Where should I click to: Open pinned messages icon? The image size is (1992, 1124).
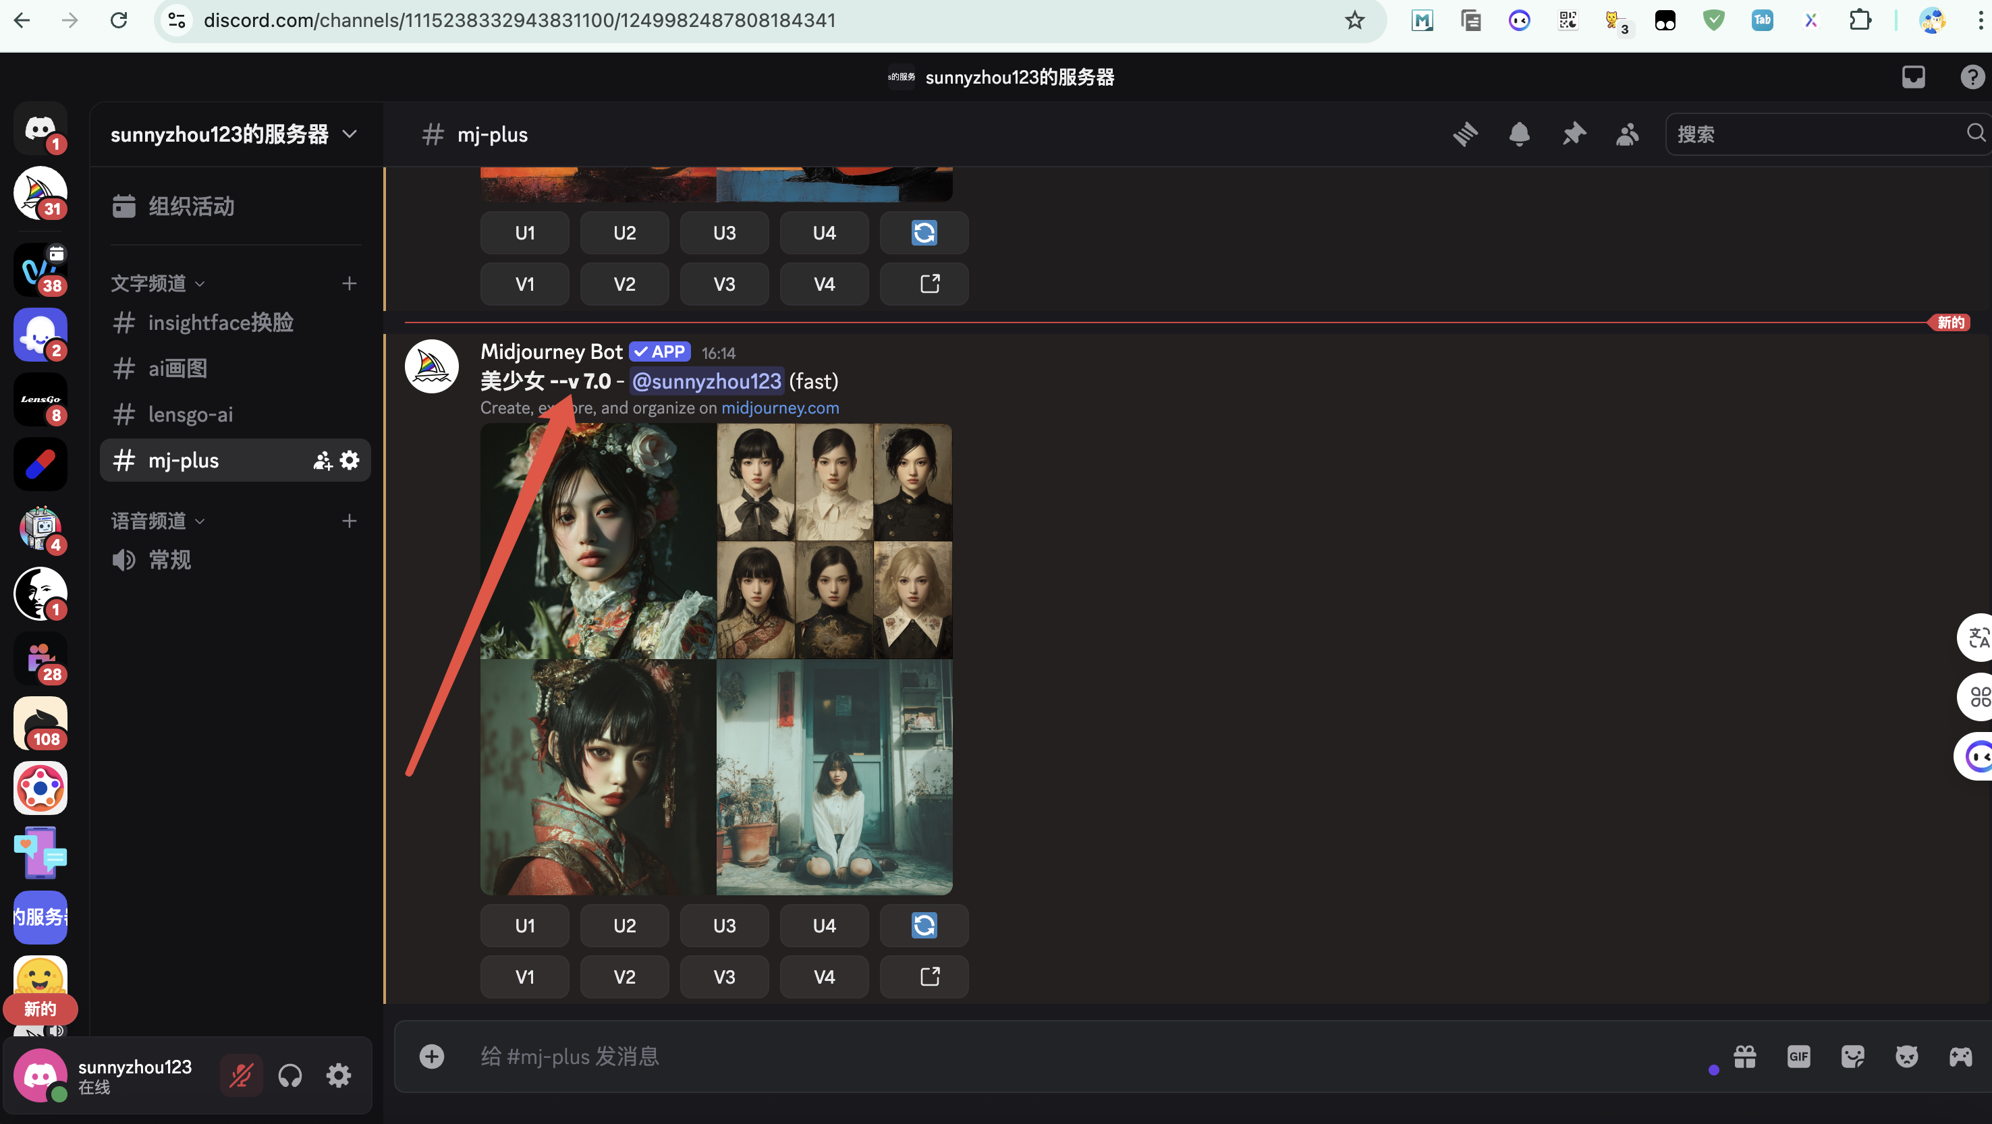1573,134
